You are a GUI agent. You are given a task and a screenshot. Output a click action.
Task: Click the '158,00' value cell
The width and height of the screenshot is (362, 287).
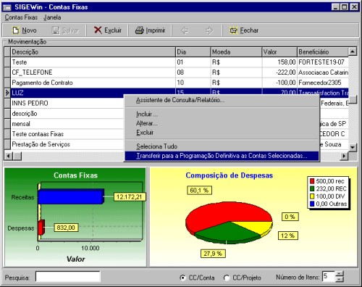pos(279,62)
